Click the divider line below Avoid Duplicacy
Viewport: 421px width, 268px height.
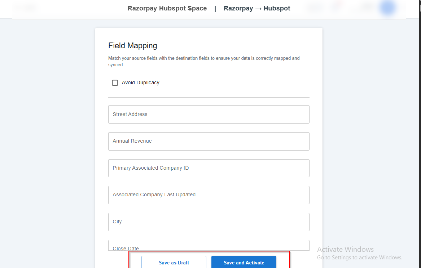click(x=209, y=97)
